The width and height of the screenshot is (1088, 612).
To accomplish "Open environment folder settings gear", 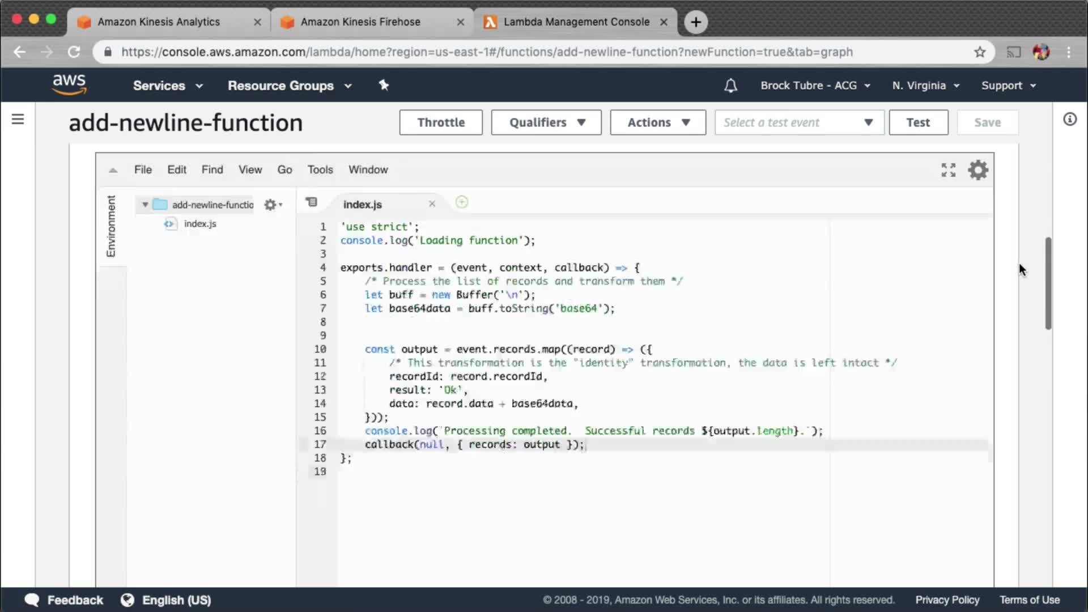I will 272,205.
